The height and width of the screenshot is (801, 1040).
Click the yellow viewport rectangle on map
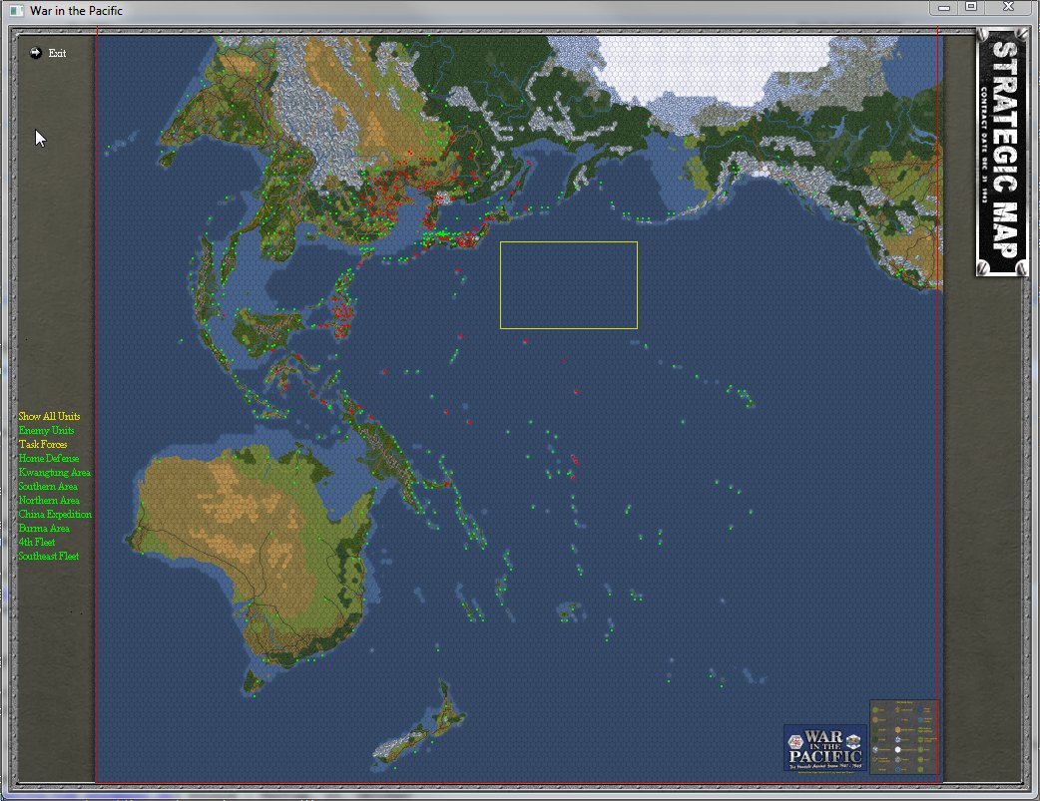tap(569, 285)
